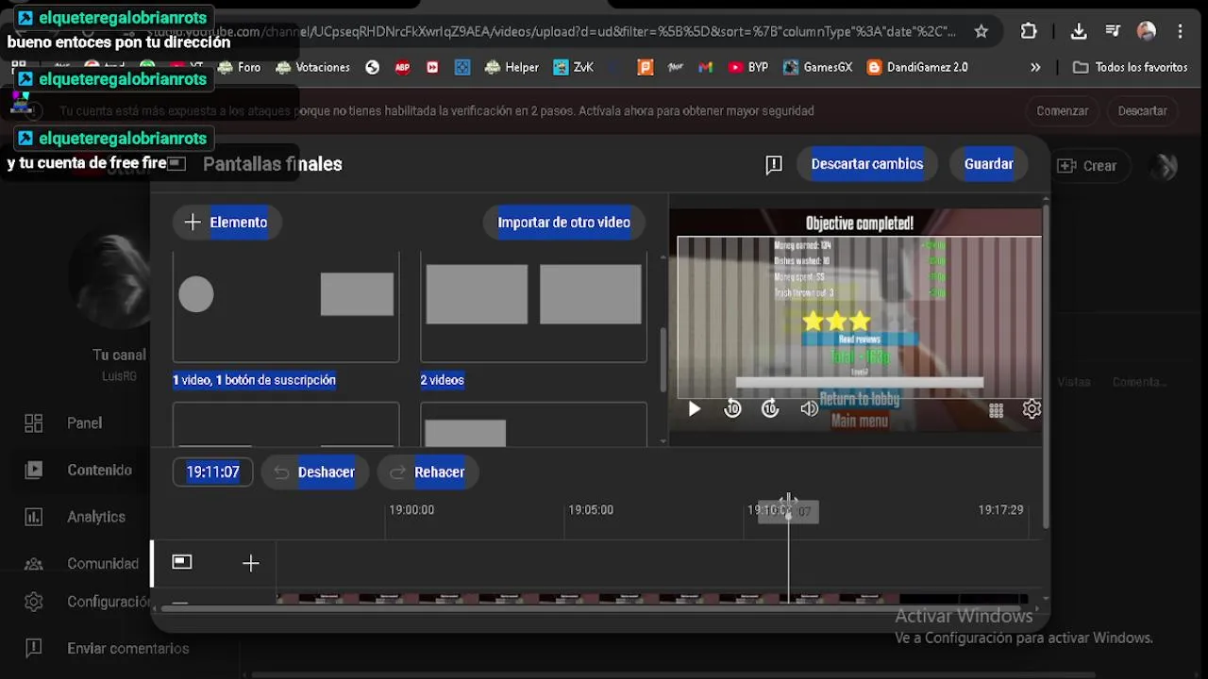
Task: Add a new Elemento
Action: point(226,223)
